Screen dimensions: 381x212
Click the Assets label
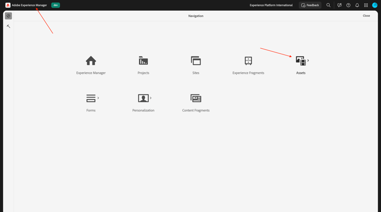click(x=301, y=73)
